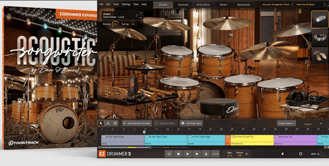Viewport: 329px width, 166px height.
Task: Click the EZ Drummer 3 logo
Action: click(x=114, y=154)
